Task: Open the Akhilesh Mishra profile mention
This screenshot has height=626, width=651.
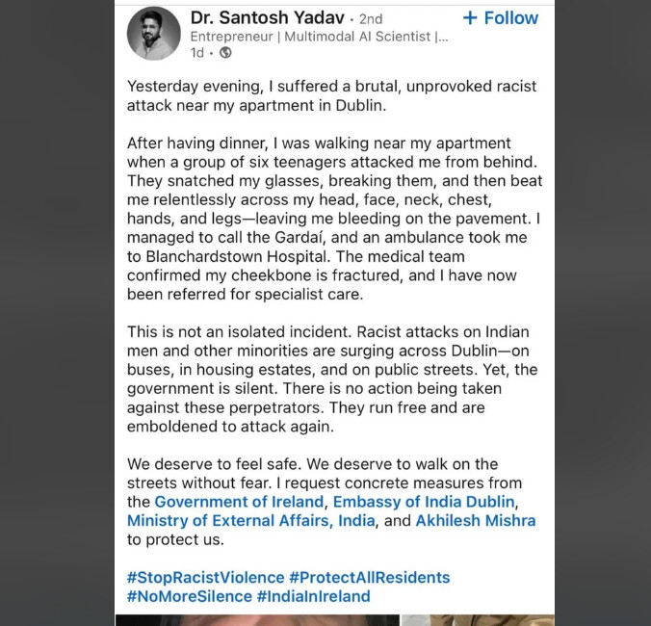Action: 476,521
